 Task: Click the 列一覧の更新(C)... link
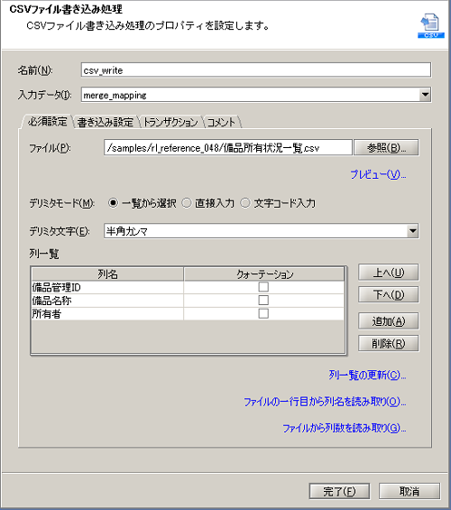(367, 376)
